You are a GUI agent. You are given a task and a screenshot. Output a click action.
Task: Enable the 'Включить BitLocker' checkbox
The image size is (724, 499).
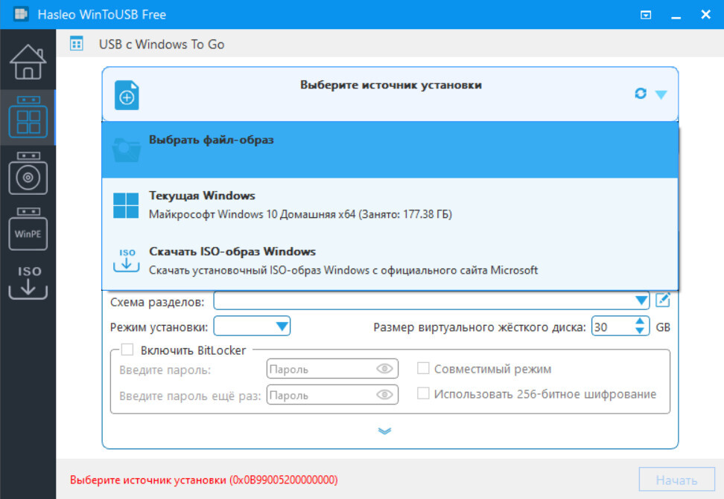coord(127,350)
